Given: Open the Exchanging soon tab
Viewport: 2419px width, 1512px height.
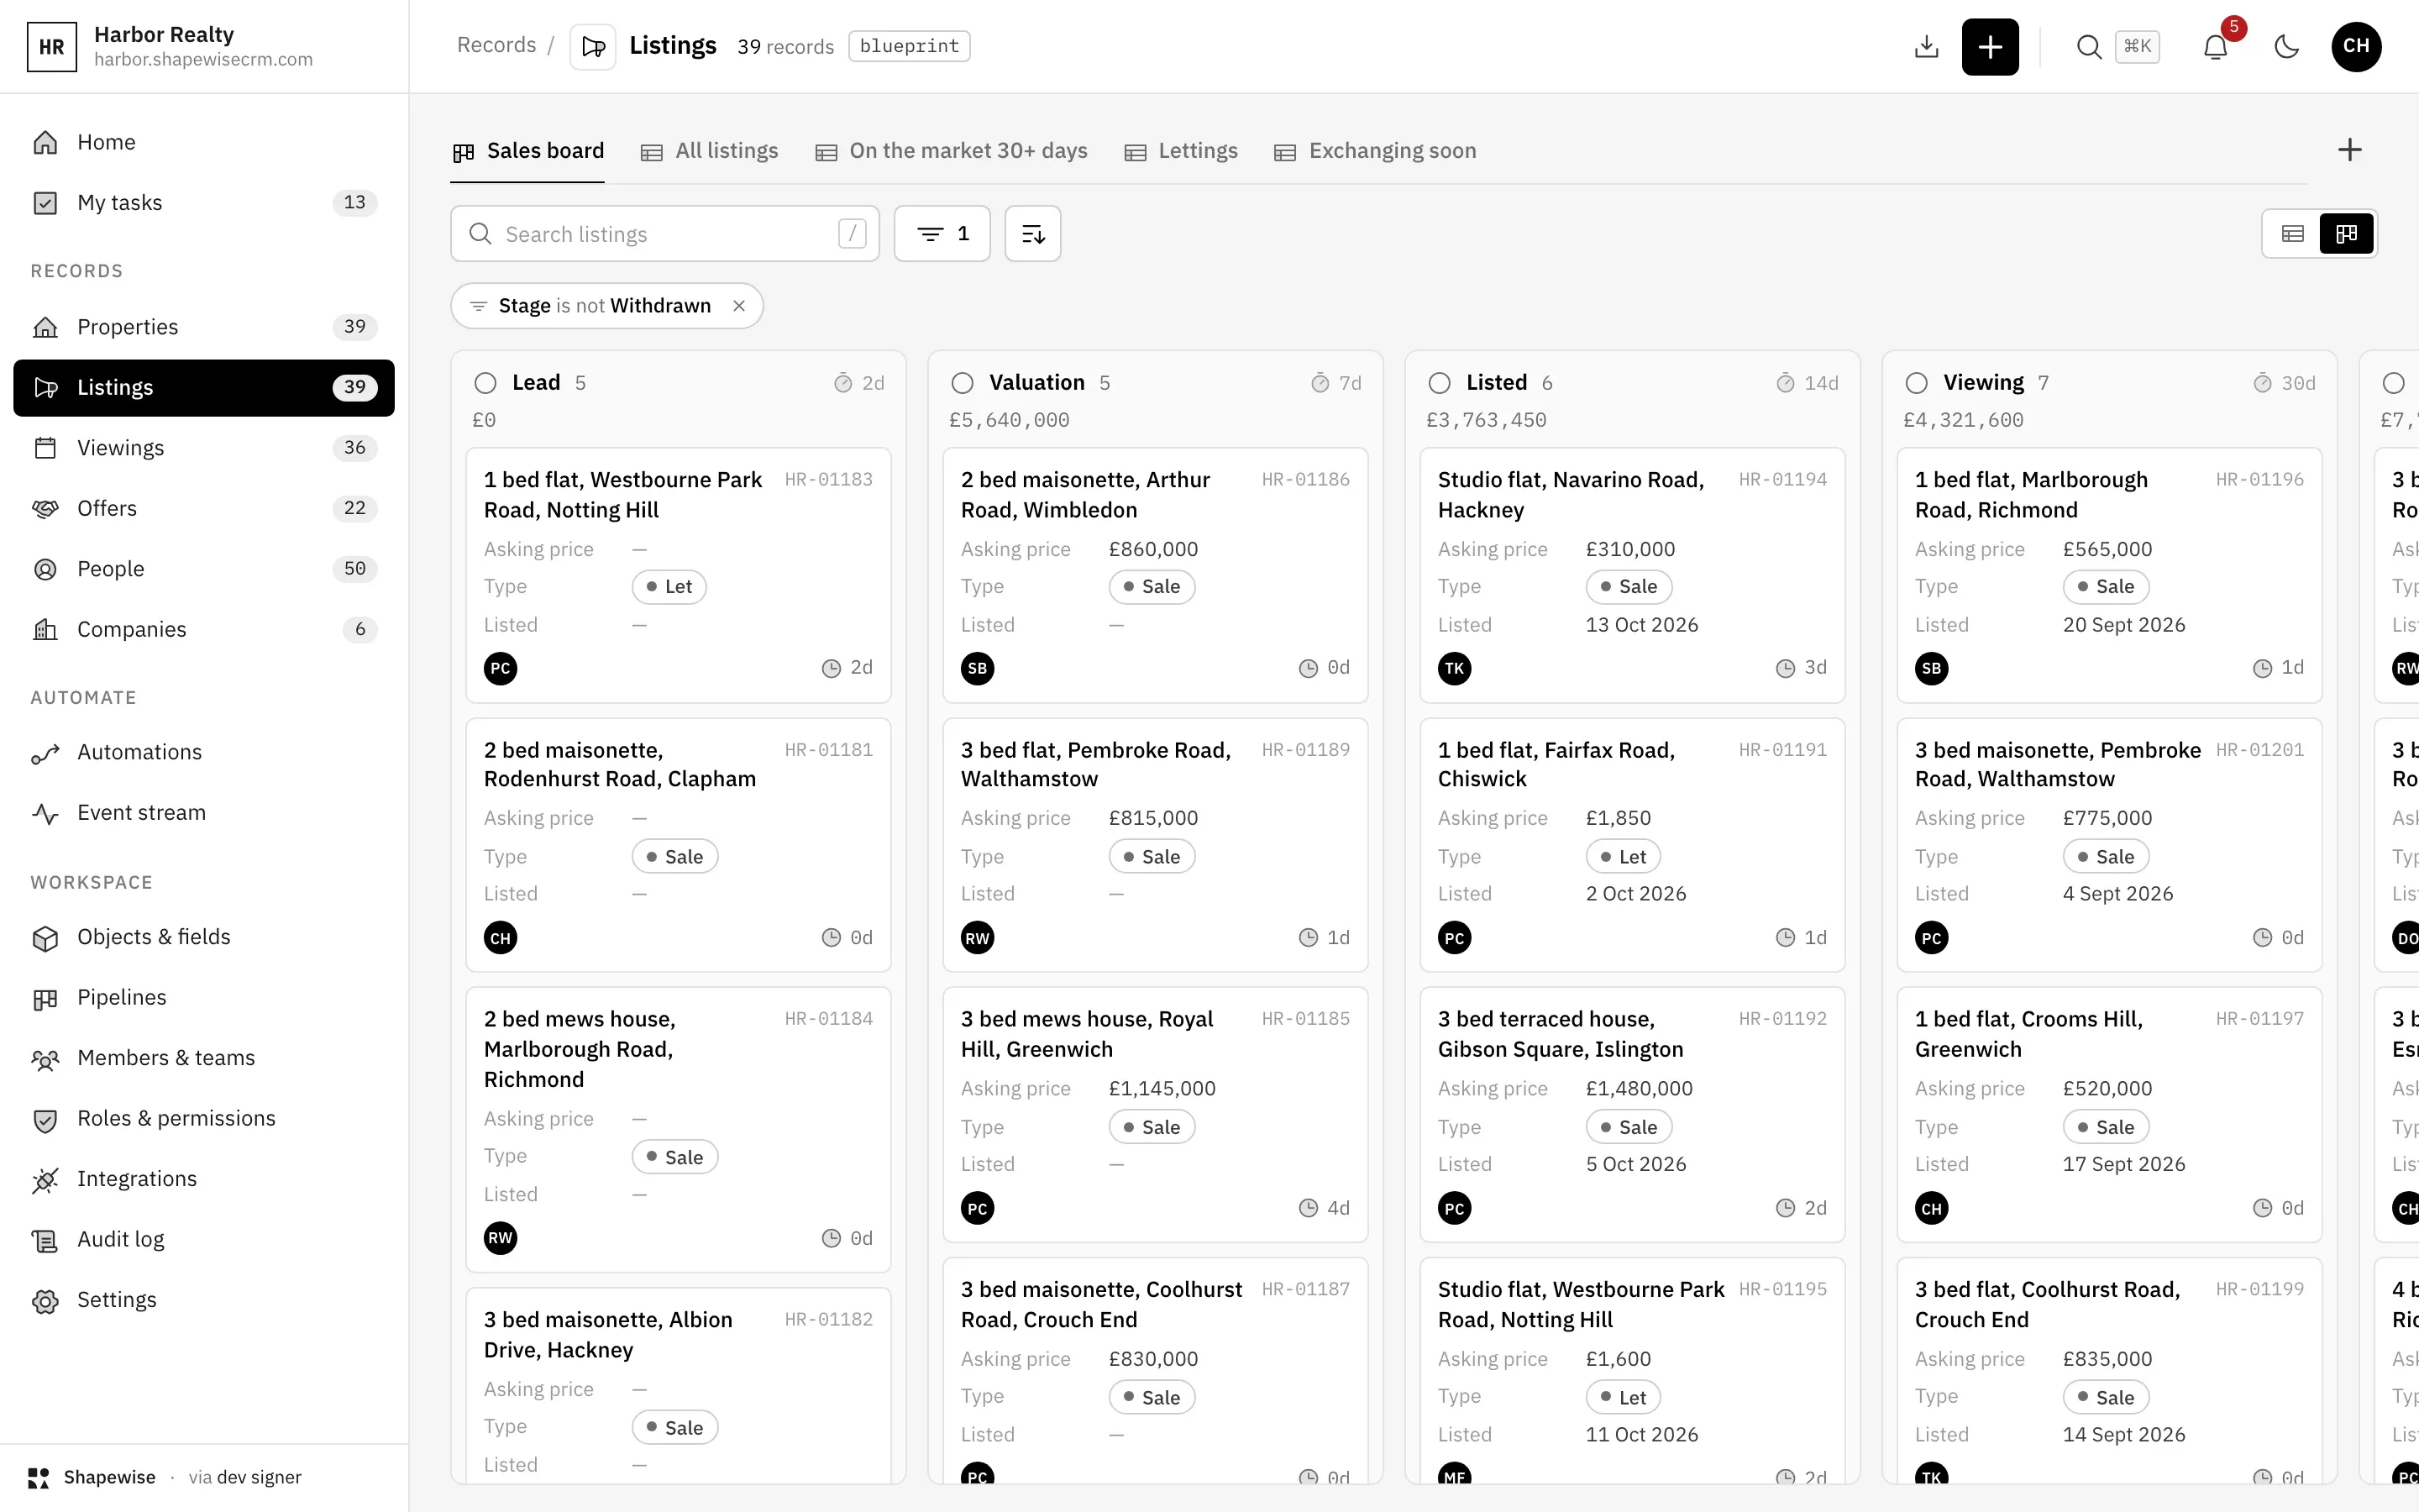Looking at the screenshot, I should tap(1374, 151).
